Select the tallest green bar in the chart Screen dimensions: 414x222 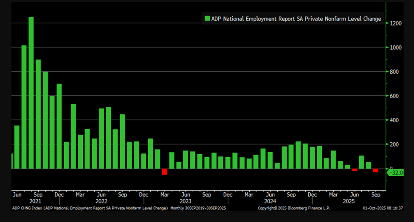click(31, 93)
